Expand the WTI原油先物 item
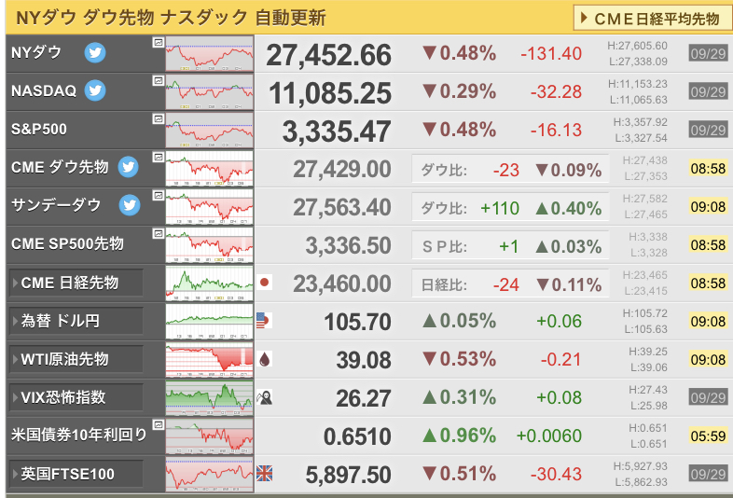 click(76, 359)
